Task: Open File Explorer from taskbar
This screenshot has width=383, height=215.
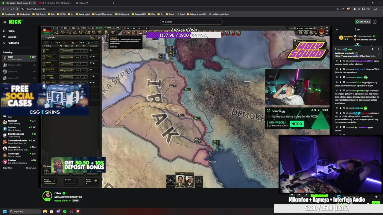Action: tap(45, 211)
